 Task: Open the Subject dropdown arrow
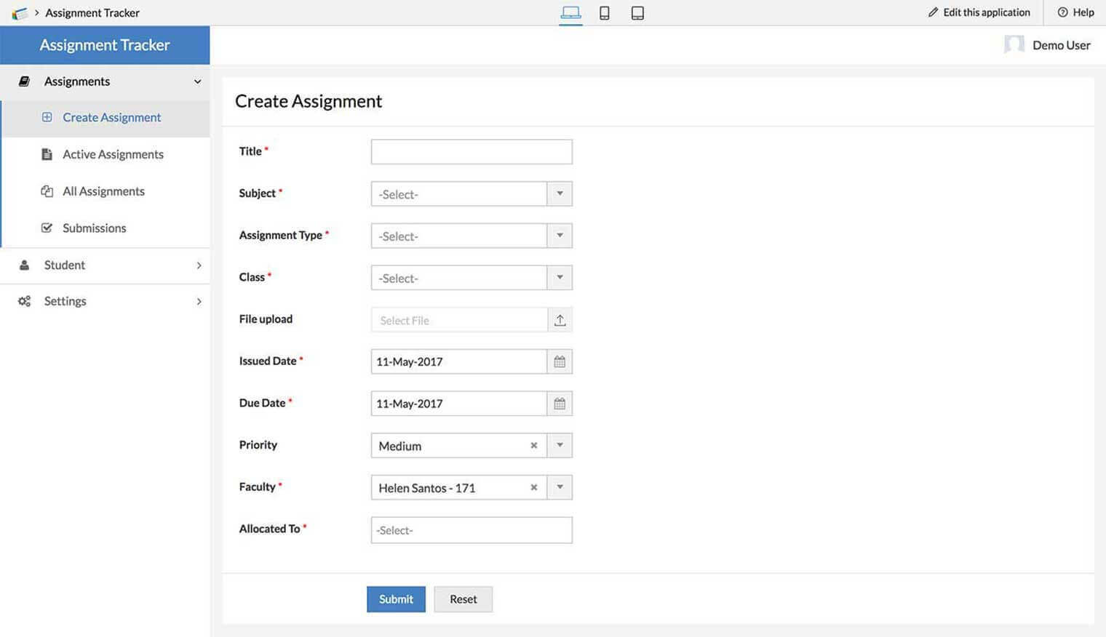click(x=560, y=194)
